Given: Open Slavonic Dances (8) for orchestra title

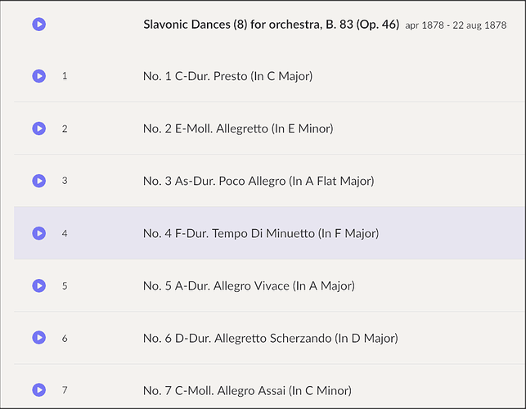Looking at the screenshot, I should (271, 25).
